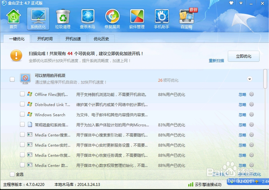Image resolution: width=269 pixels, height=190 pixels.
Task: Launch 查杀木马 trojan scan tool
Action: coord(87,18)
